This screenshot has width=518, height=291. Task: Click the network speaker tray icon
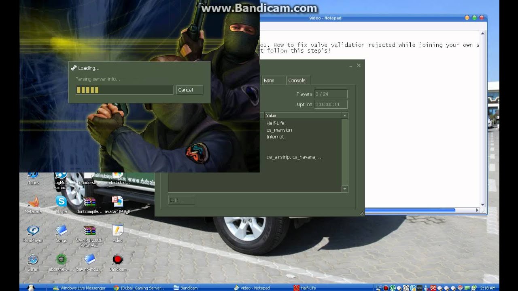(x=379, y=288)
